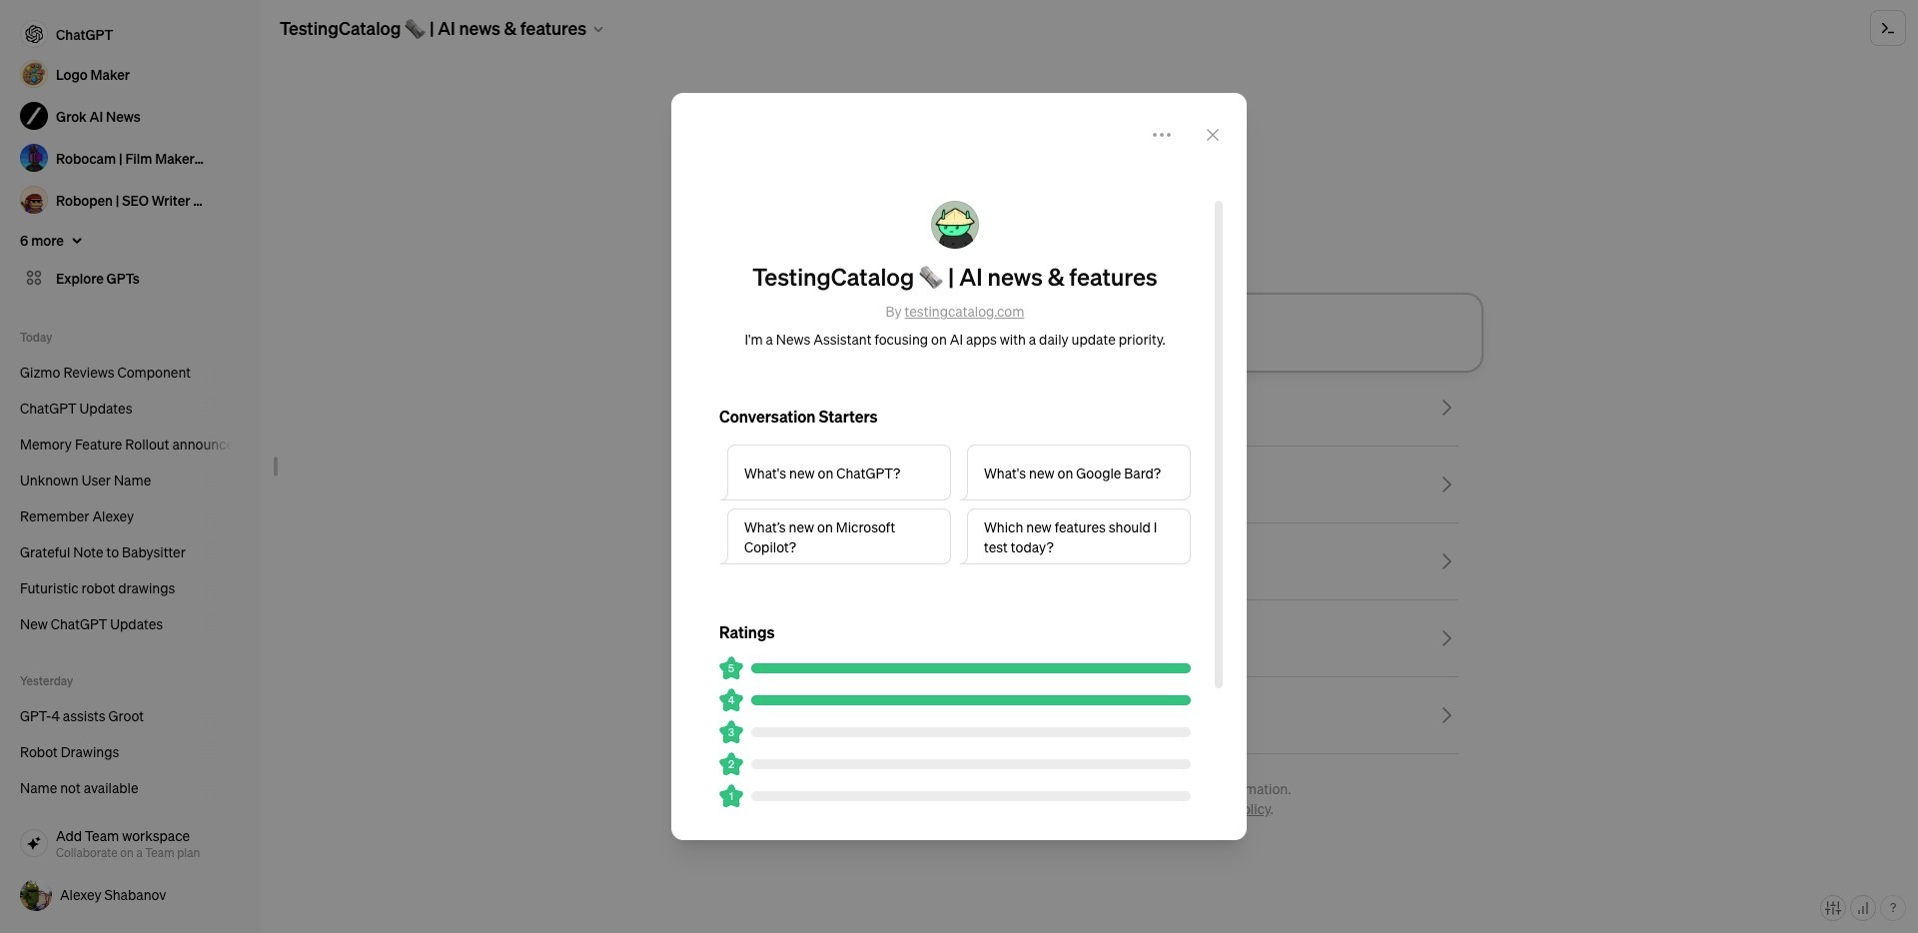The height and width of the screenshot is (933, 1918).
Task: Click Add Team workspace sparkle icon
Action: 34,843
